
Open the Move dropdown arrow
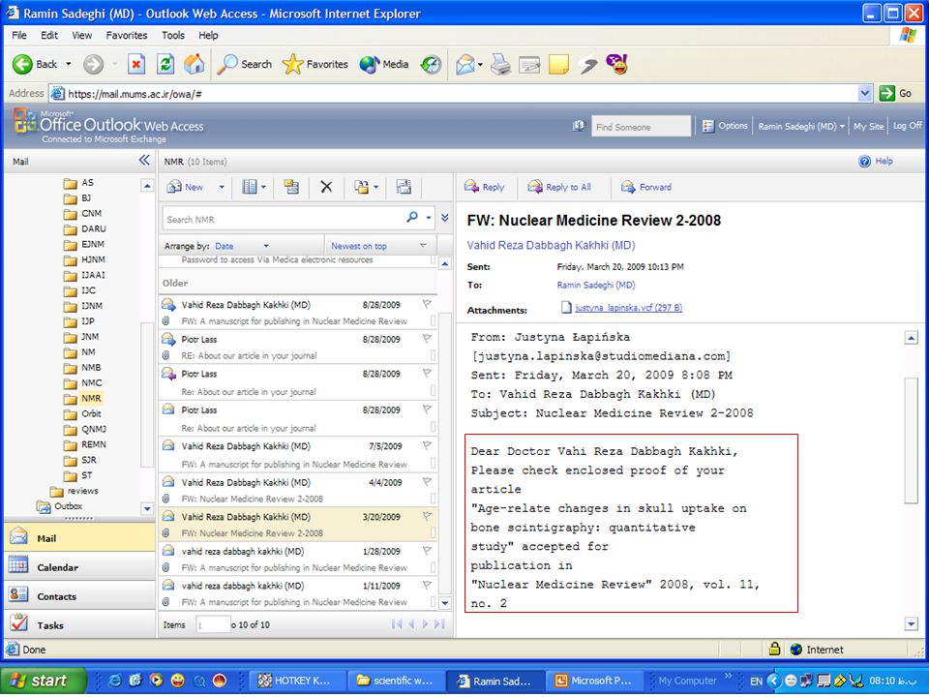pyautogui.click(x=375, y=187)
